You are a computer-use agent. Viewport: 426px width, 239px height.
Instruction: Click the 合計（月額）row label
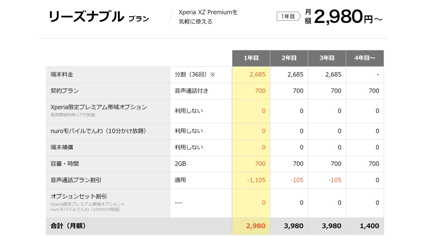(68, 226)
